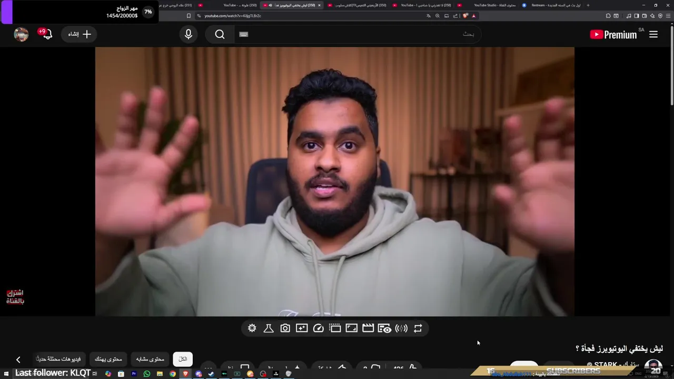Close the active ليش يختفي اليوتيوبرز tab
The width and height of the screenshot is (674, 379).
point(319,5)
